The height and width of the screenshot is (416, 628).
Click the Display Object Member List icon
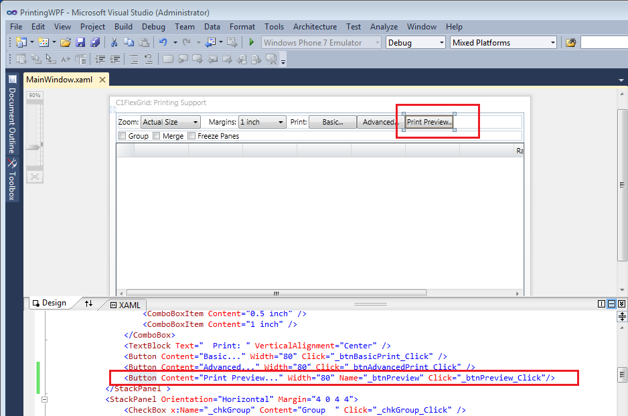(21, 60)
